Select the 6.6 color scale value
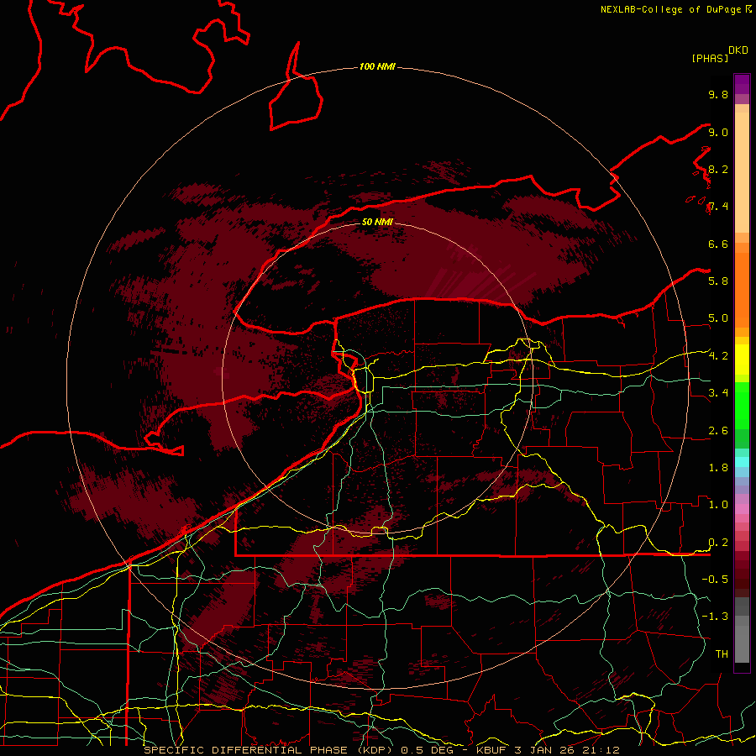Image resolution: width=756 pixels, height=756 pixels. 718,244
